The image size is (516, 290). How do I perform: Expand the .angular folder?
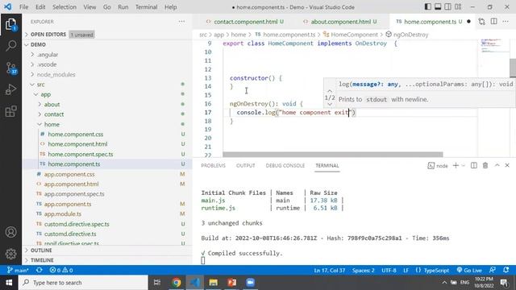coord(107,55)
